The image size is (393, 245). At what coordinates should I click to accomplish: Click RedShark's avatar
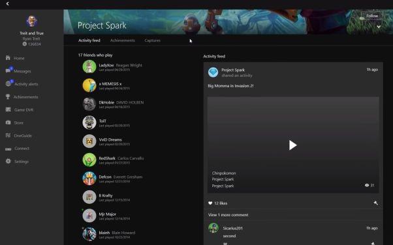click(89, 160)
